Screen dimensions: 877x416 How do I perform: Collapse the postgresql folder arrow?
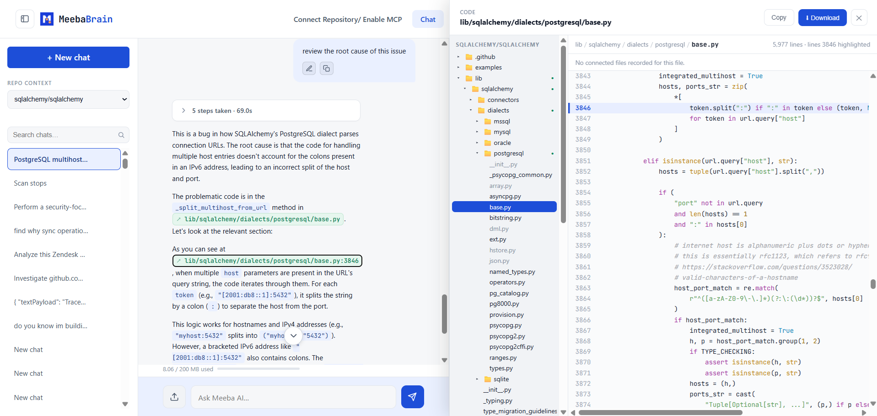pos(477,154)
